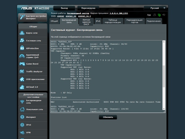
Task: Open the Переадресация портов tab
Action: [134, 21]
